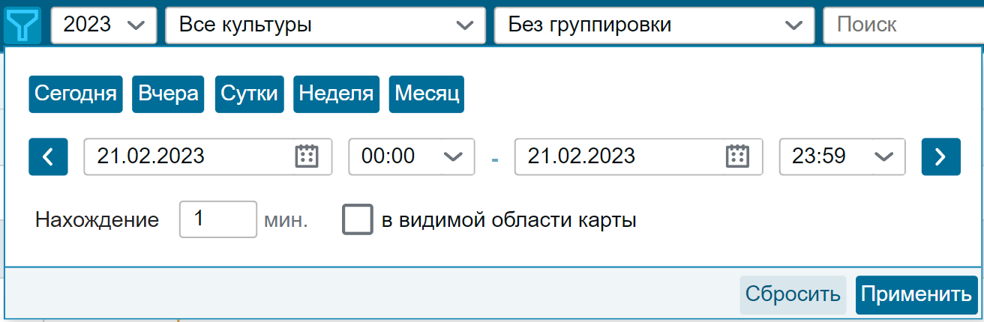Open calendar picker for end date
Screen dimensions: 984x322
click(737, 156)
